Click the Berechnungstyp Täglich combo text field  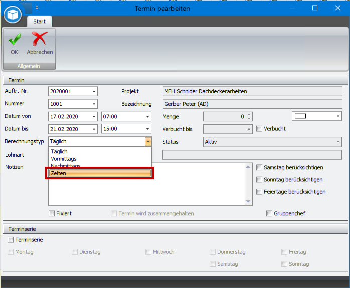(x=97, y=141)
